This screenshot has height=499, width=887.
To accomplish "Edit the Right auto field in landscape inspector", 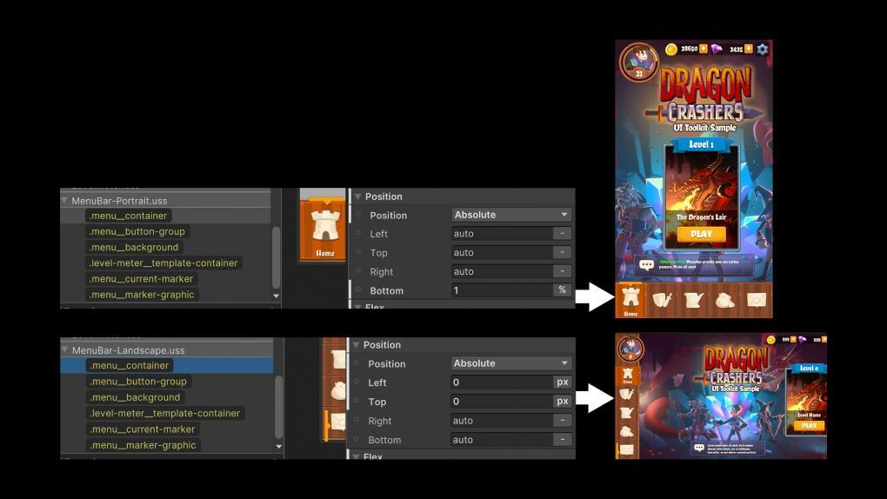I will tap(502, 421).
